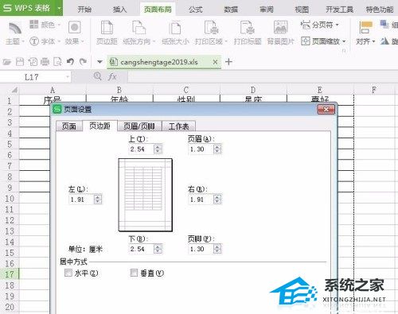
Task: Click the 右 right margin stepper
Action: tap(217, 200)
